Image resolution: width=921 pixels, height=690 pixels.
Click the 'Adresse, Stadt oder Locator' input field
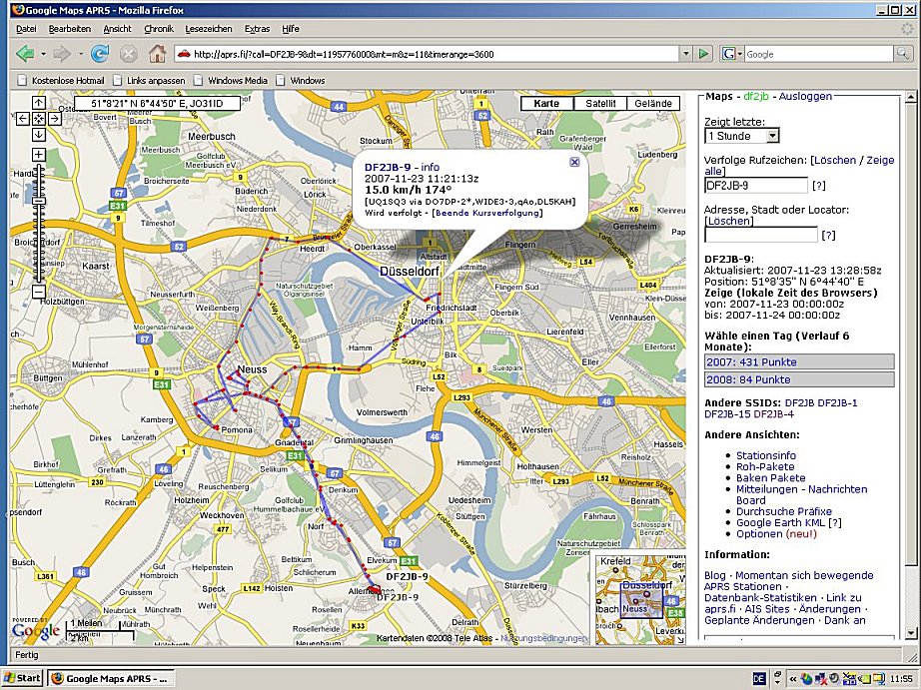(x=760, y=235)
